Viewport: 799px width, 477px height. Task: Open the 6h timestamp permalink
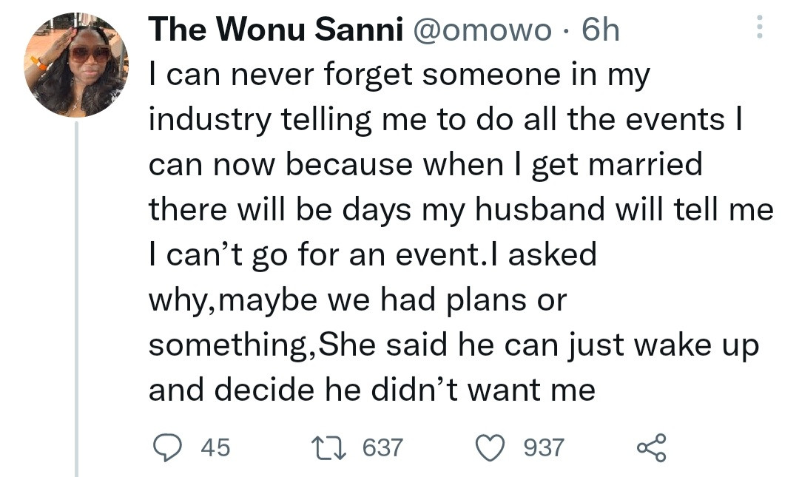(x=601, y=30)
